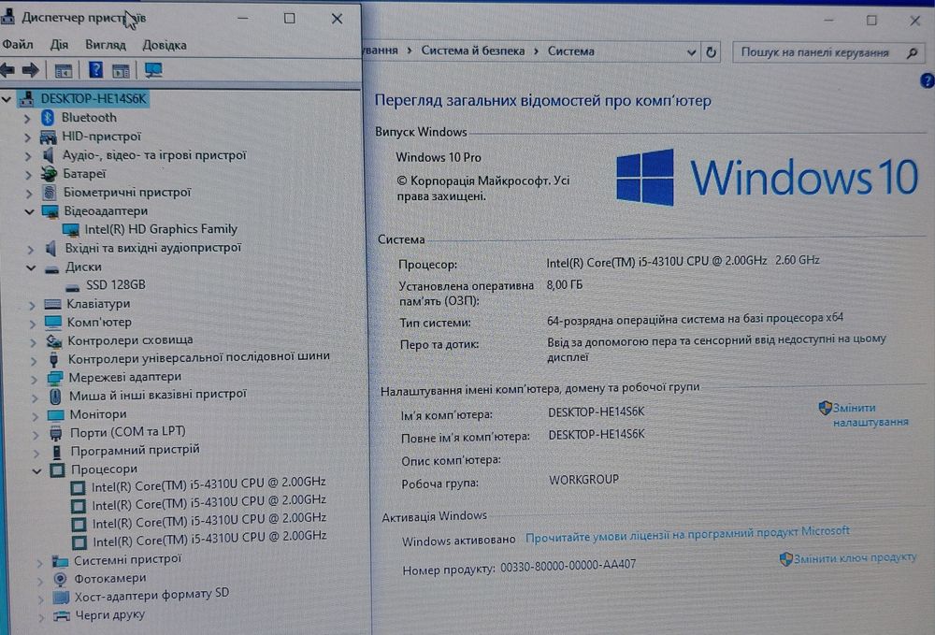This screenshot has width=935, height=635.
Task: Click the fingerprint icon of Біометричні пристрої
Action: tap(50, 192)
